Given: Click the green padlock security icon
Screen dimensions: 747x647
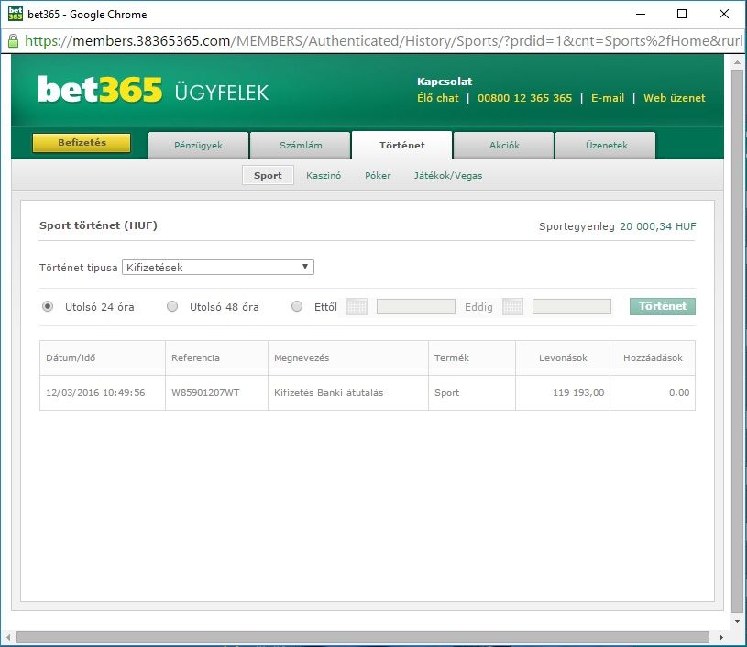Looking at the screenshot, I should click(x=14, y=41).
